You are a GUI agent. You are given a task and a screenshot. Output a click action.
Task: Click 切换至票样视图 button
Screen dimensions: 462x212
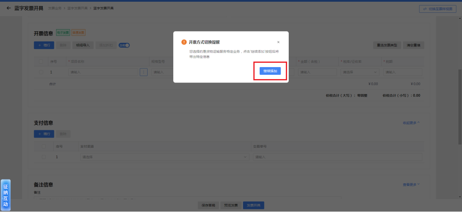(438, 9)
